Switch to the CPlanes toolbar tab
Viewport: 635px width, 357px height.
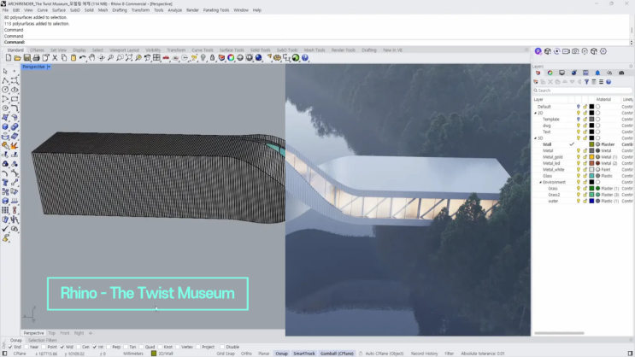coord(37,50)
